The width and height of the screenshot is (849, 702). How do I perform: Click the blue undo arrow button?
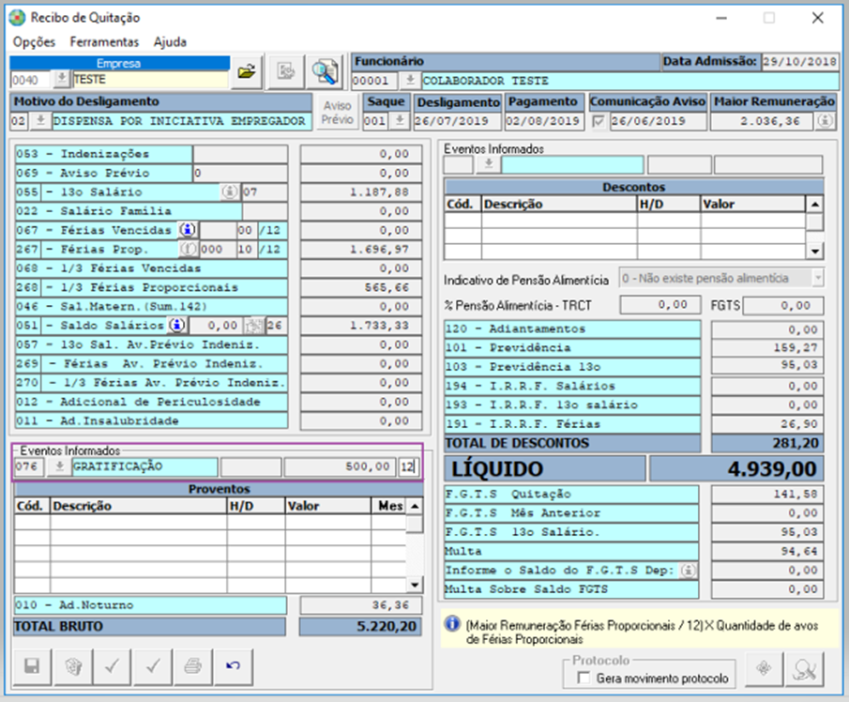tap(234, 666)
